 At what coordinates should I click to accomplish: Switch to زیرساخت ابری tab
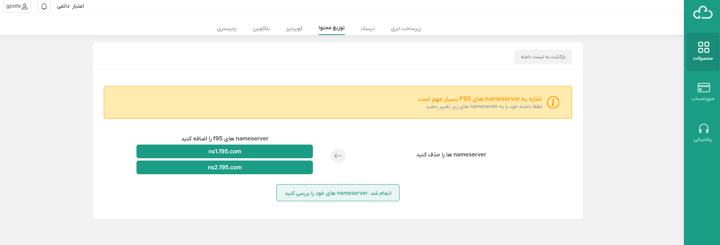pos(406,29)
